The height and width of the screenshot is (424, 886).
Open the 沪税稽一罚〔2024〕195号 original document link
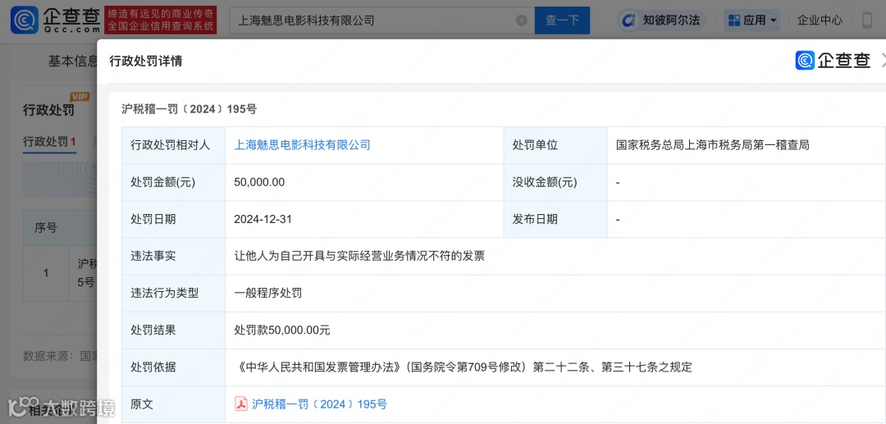tap(319, 404)
